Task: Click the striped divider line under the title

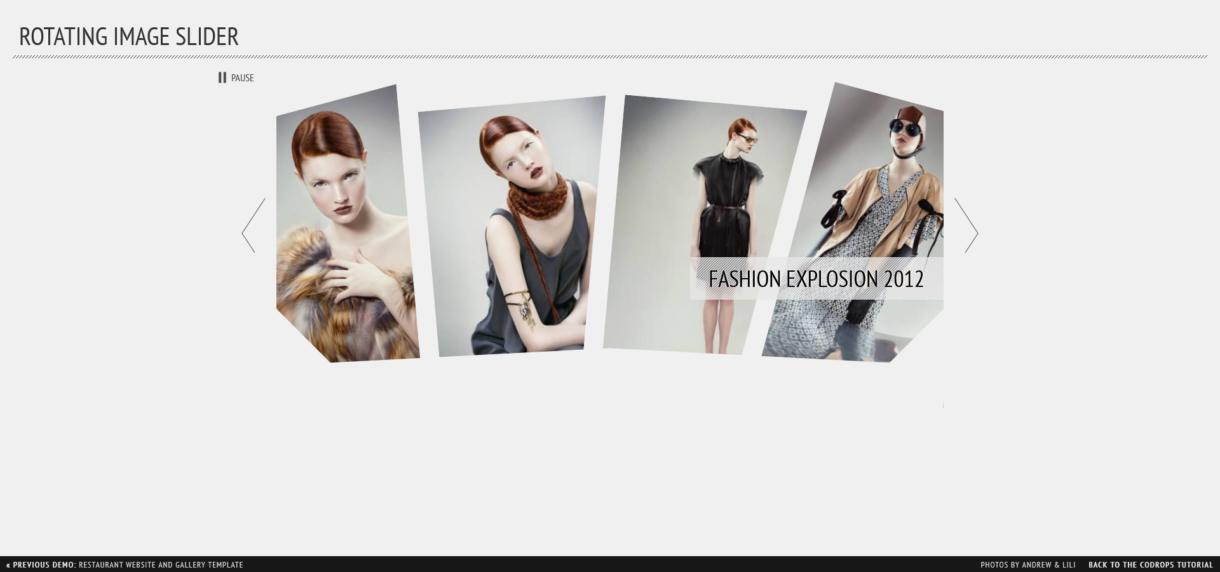Action: click(610, 57)
